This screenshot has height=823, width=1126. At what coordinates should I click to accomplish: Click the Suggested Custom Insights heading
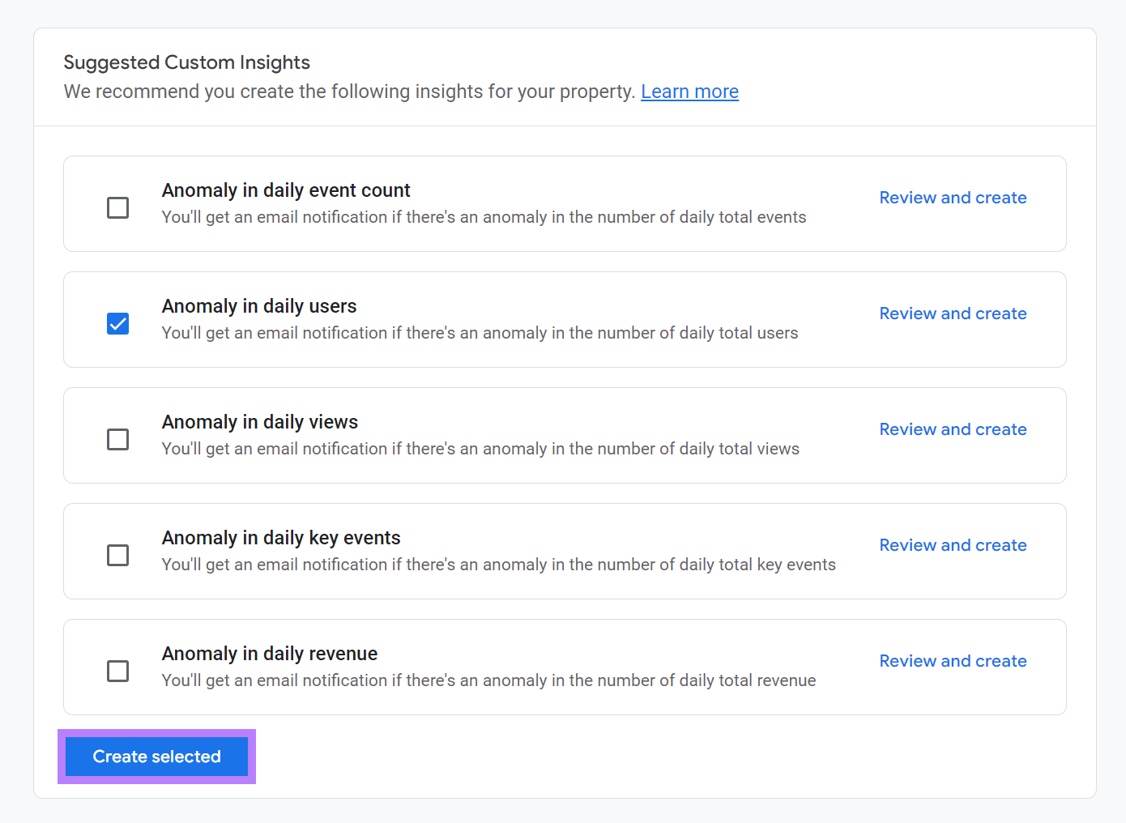pos(186,62)
